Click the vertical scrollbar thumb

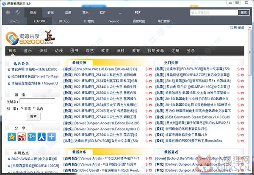[250, 53]
